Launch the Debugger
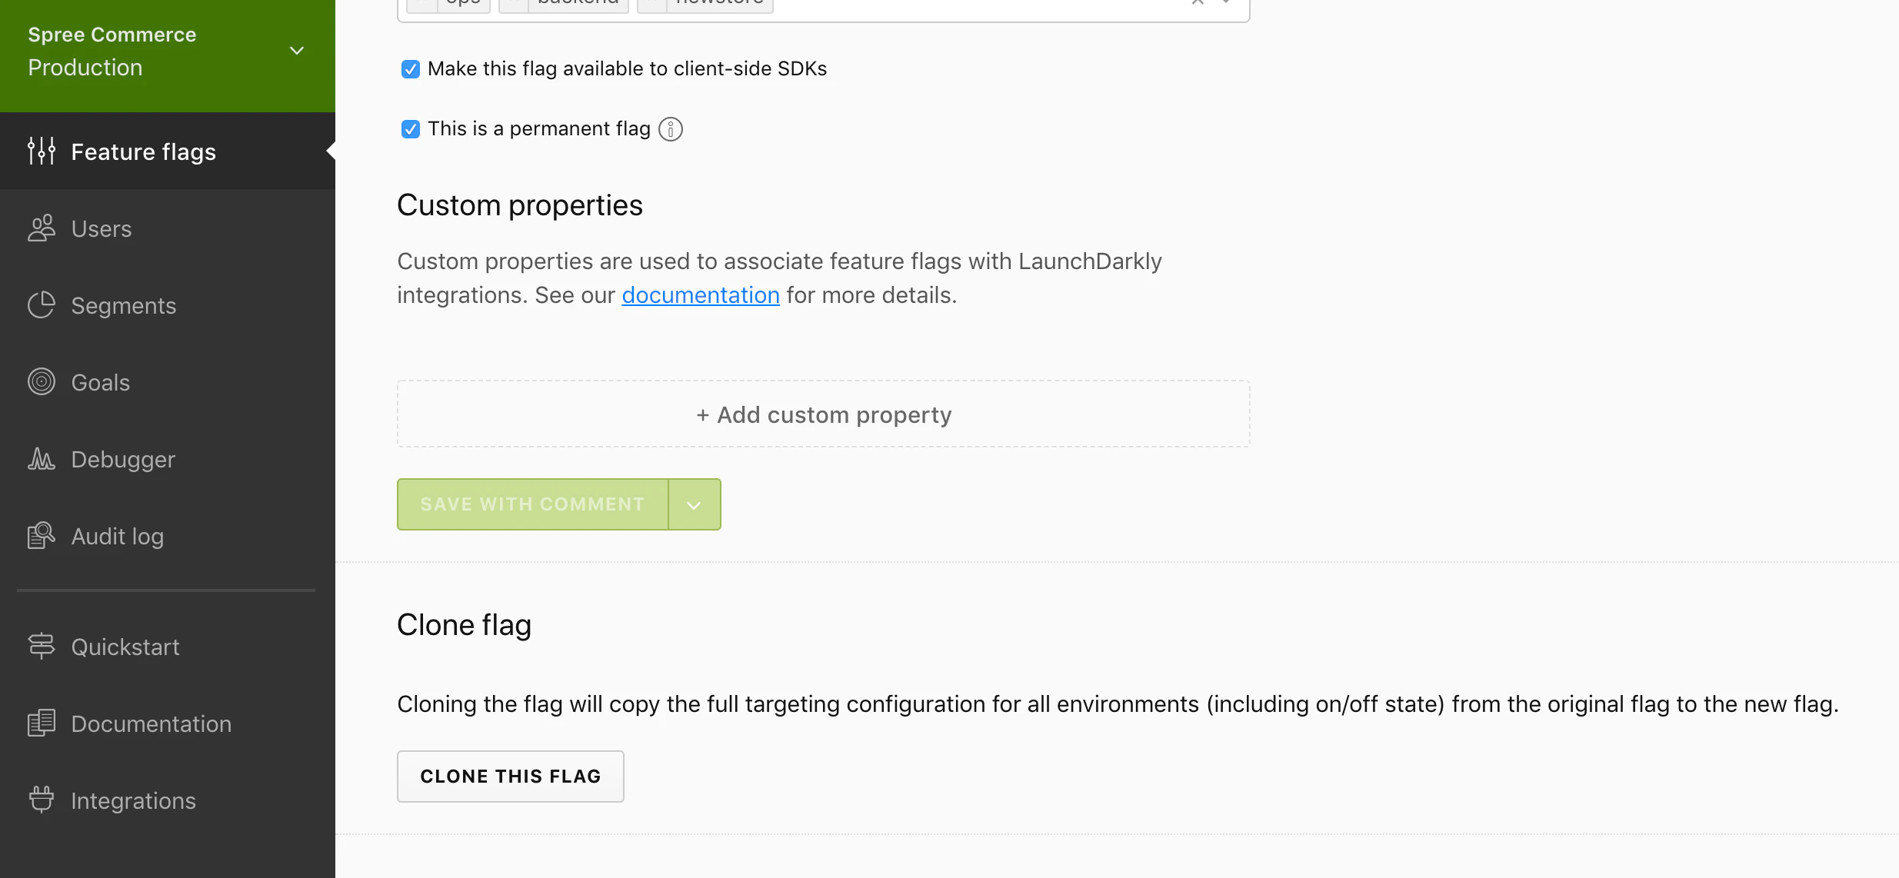The height and width of the screenshot is (878, 1899). tap(122, 459)
